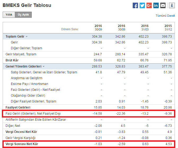Click Gelir Vergisi Karşılığı label
Image resolution: width=178 pixels, height=148 pixels.
20,138
